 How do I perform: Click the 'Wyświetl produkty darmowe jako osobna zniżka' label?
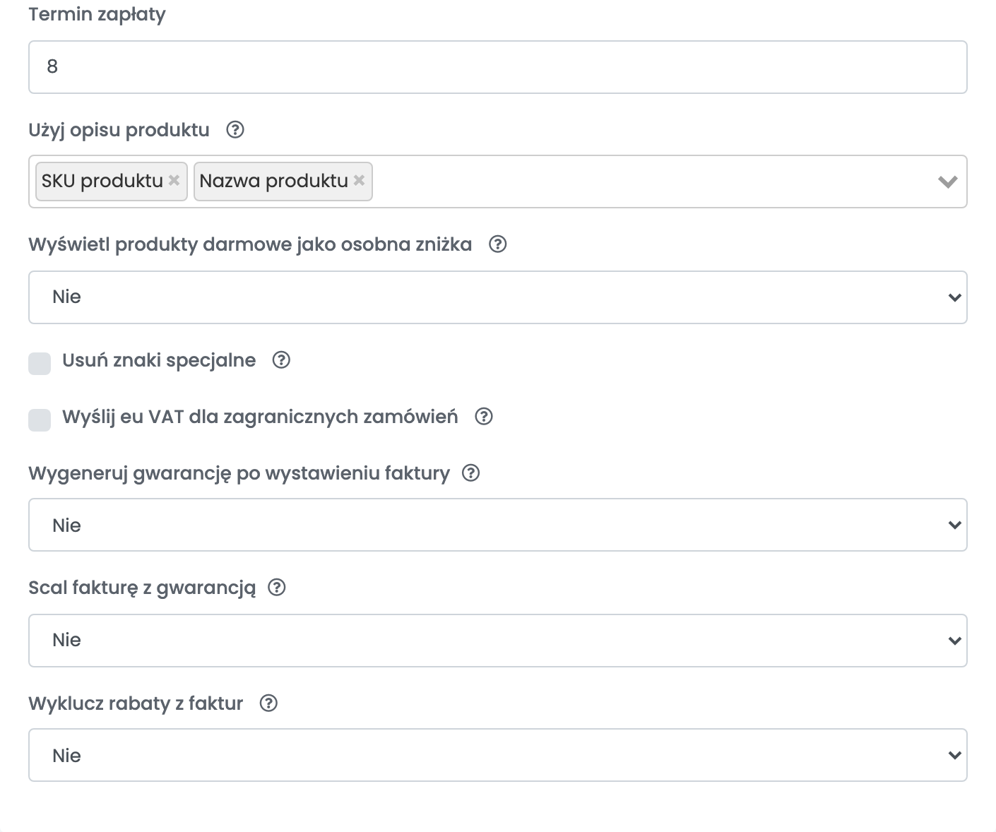pos(250,244)
